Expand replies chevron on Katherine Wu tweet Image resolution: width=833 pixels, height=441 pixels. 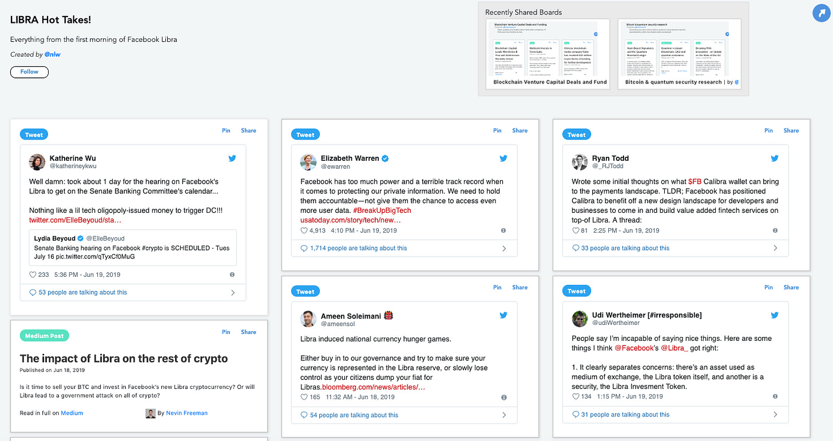pyautogui.click(x=233, y=292)
